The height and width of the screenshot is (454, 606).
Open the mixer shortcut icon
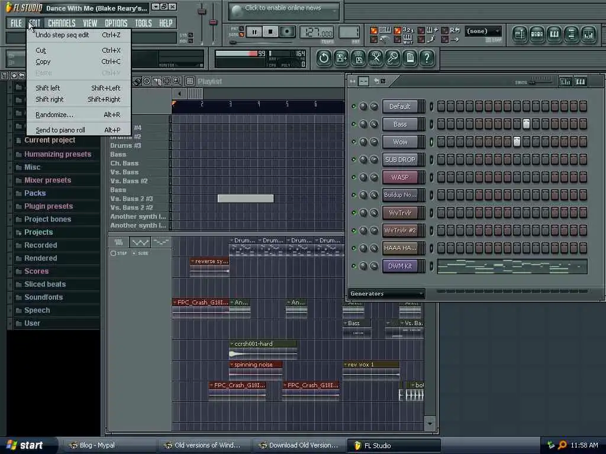pyautogui.click(x=589, y=35)
